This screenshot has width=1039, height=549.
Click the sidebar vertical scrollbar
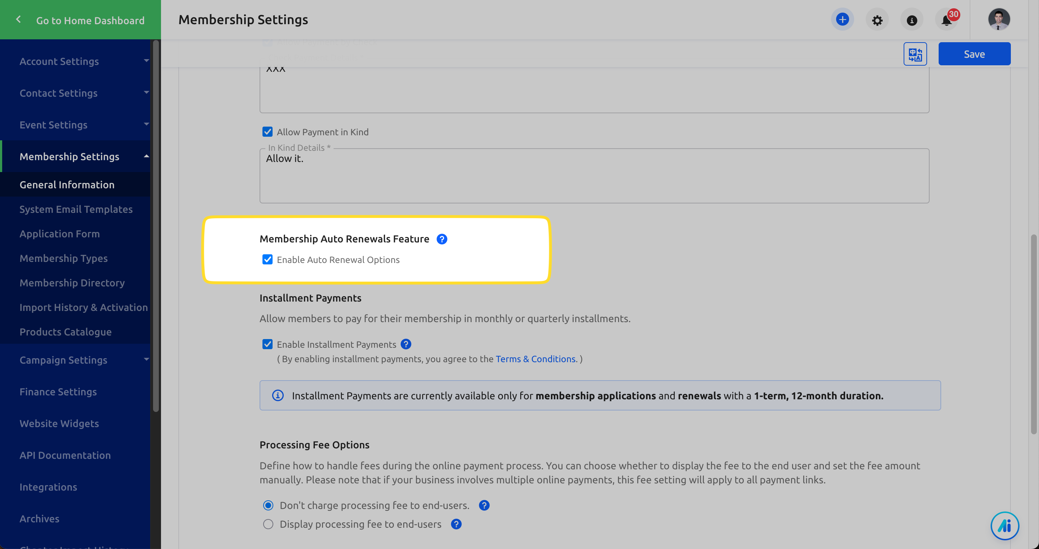tap(156, 226)
